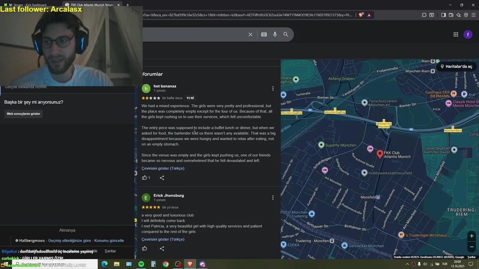479x269 pixels.
Task: Toggle the browser sidebar panel
Action: click(443, 15)
